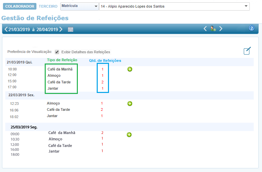
Task: Advance to next period using right arrow by dates
Action: [x=61, y=29]
